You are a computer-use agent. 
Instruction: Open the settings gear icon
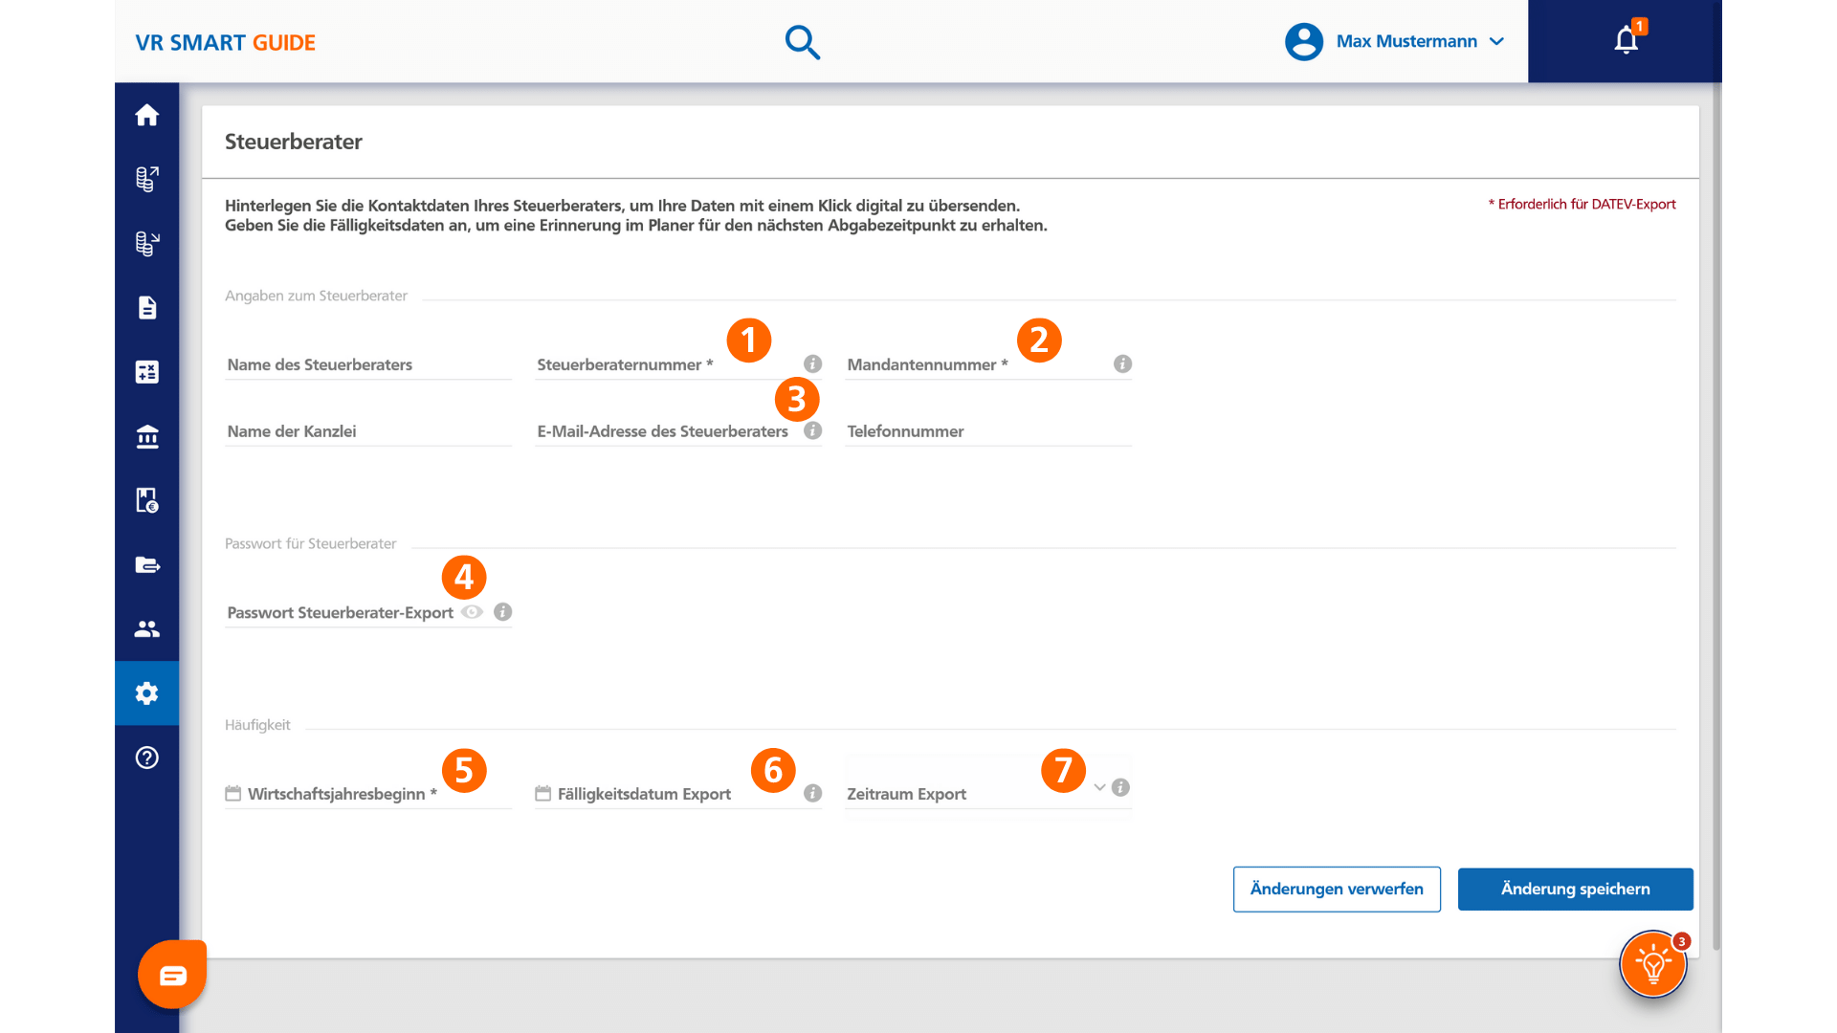[146, 693]
